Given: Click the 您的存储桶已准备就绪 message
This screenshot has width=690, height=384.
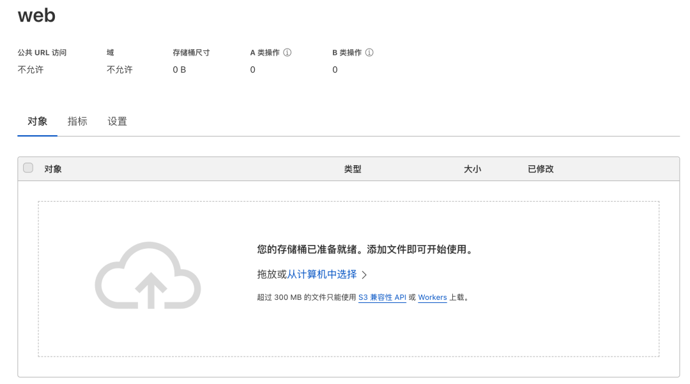Looking at the screenshot, I should [366, 249].
